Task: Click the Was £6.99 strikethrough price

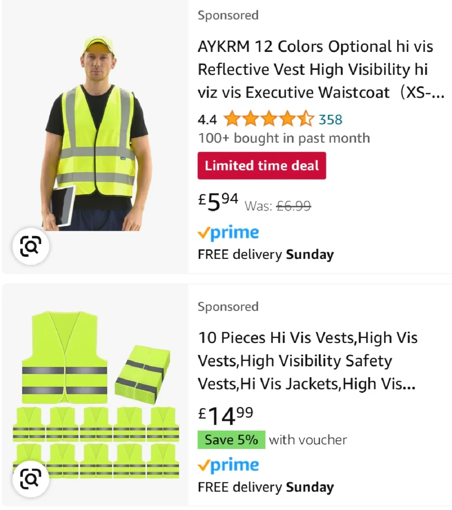Action: (x=278, y=206)
